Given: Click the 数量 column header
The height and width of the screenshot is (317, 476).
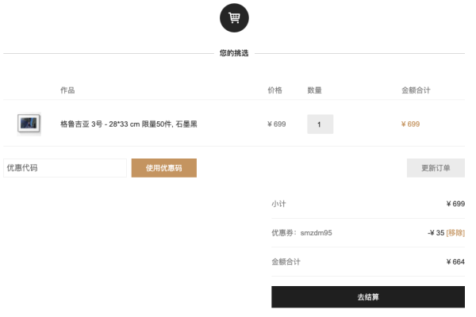Looking at the screenshot, I should (314, 90).
